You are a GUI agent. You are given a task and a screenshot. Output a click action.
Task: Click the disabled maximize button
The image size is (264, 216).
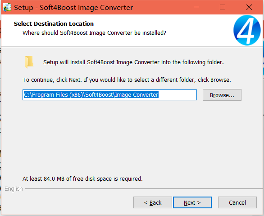tap(223, 7)
